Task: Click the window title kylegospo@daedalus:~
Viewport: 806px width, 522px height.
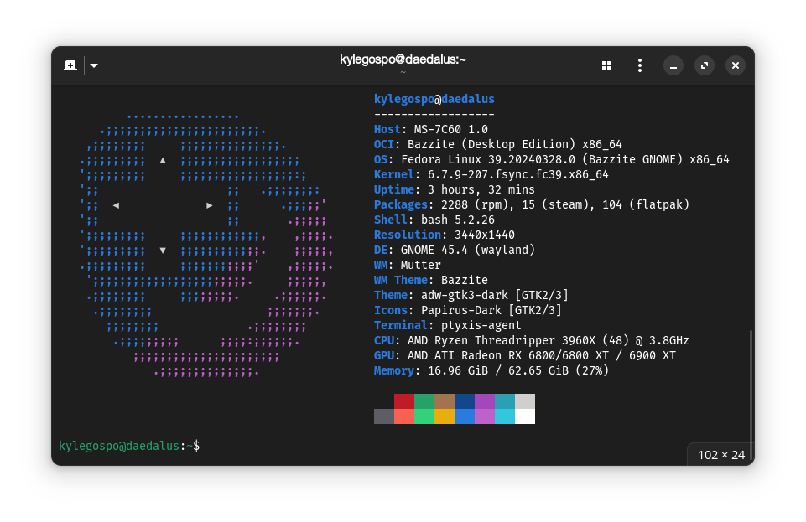Action: [x=403, y=59]
